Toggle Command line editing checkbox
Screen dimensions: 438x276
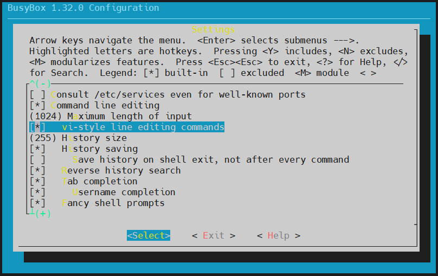(x=37, y=105)
